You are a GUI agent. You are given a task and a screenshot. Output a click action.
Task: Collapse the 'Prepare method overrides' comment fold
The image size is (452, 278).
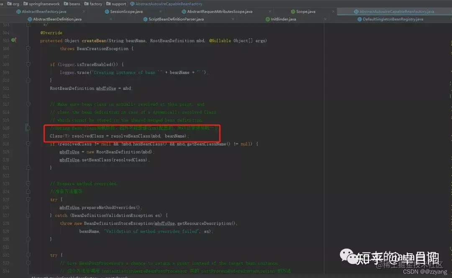(x=28, y=184)
